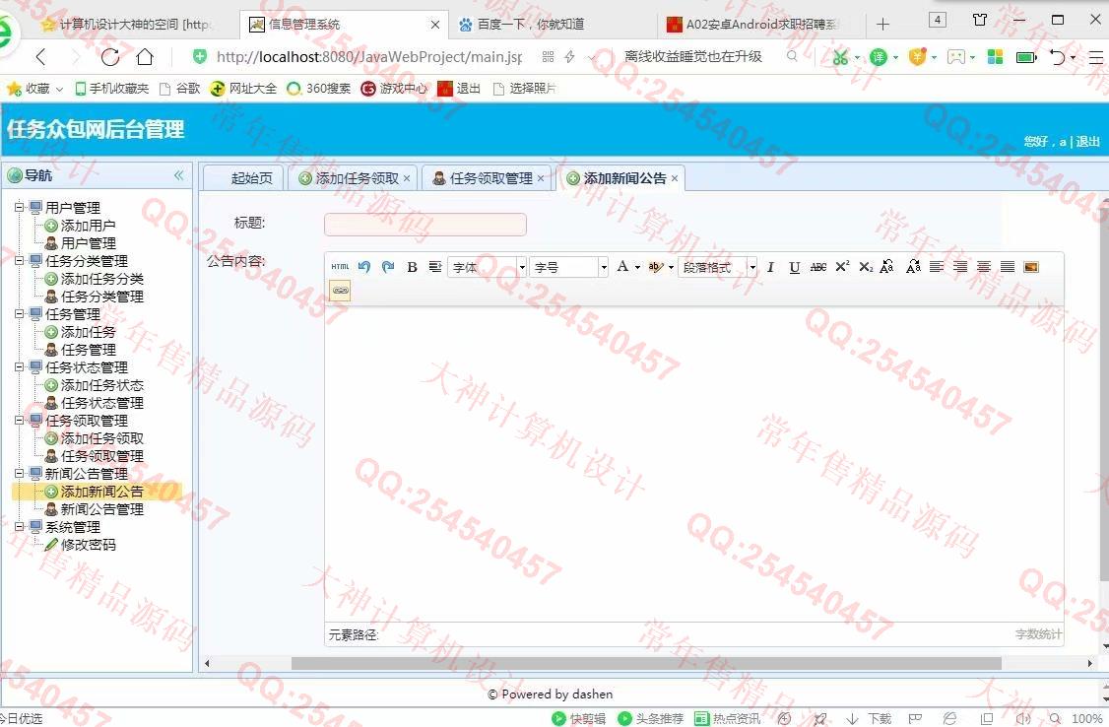Focus the 标题 title input field
The image size is (1109, 727).
pyautogui.click(x=425, y=225)
